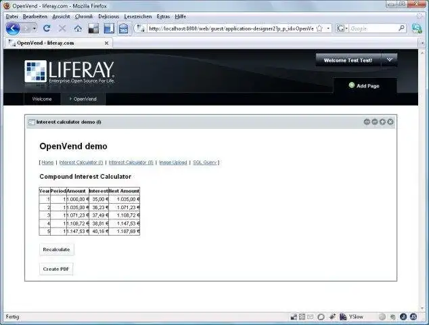Image resolution: width=429 pixels, height=325 pixels.
Task: Click the Google search input field
Action: coord(374,28)
